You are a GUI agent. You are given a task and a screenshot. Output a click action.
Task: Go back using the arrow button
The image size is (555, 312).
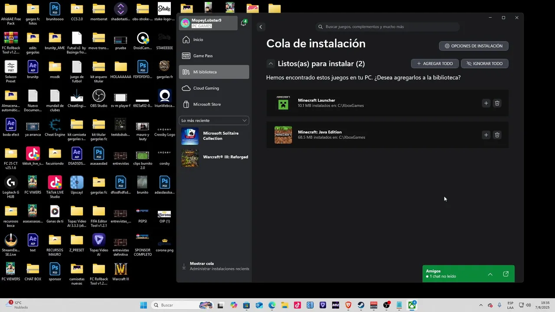(261, 27)
